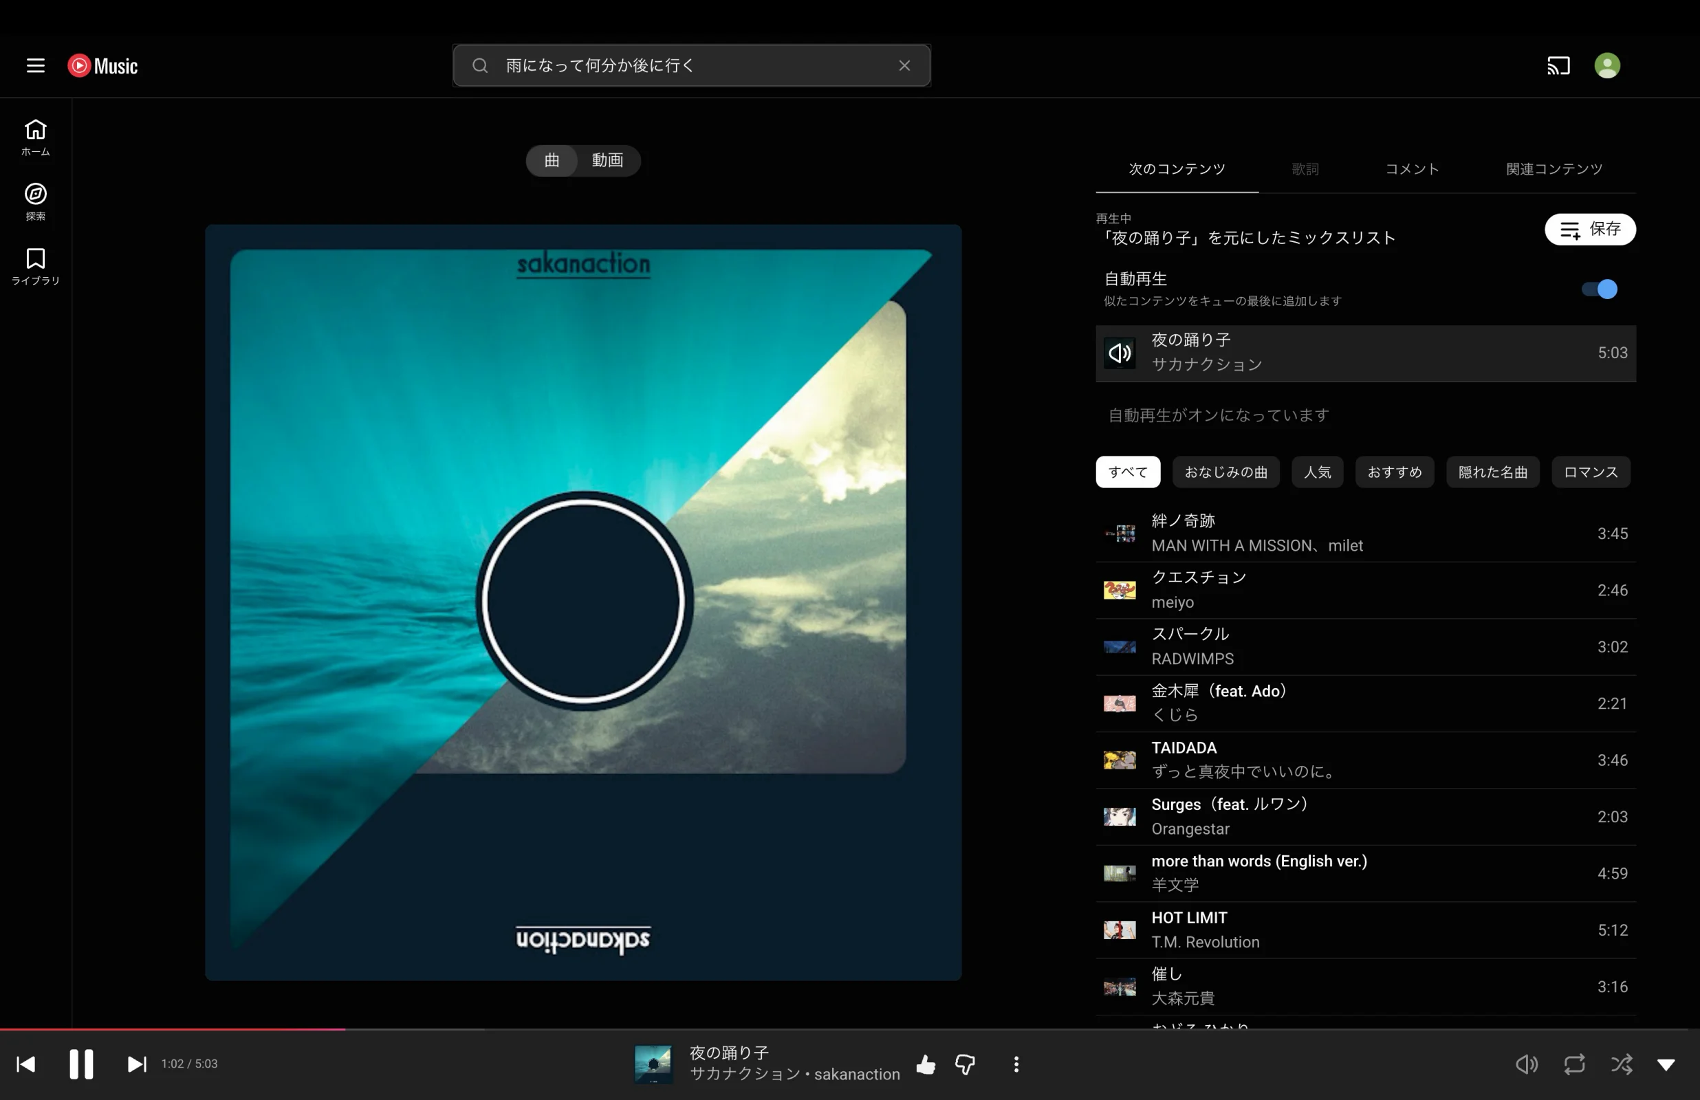
Task: Click player bar album thumbnail
Action: pyautogui.click(x=653, y=1064)
